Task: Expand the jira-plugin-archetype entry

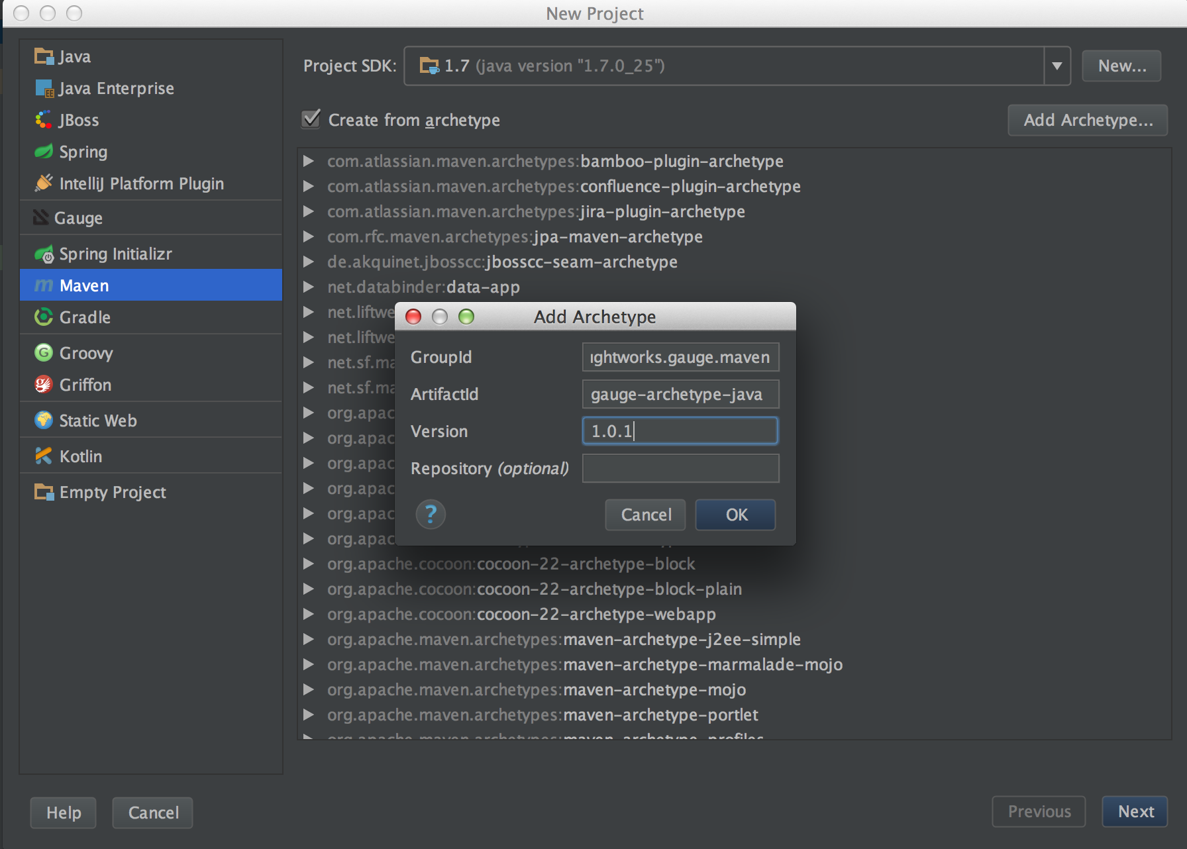Action: pyautogui.click(x=308, y=211)
